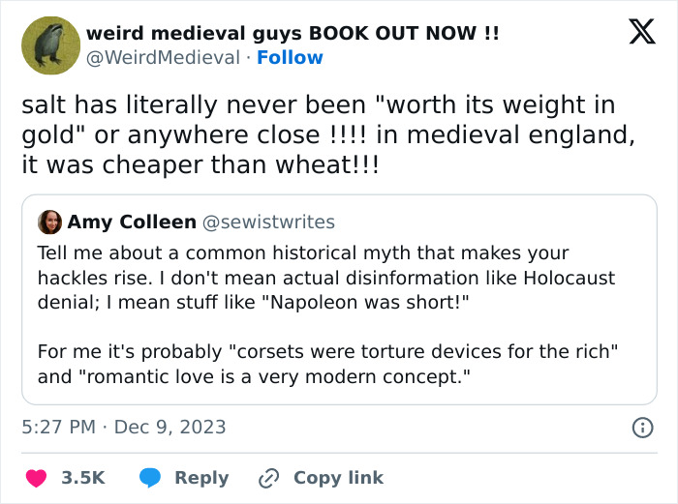Click the 3.5K likes count
Screen dimensions: 678x504
coord(82,478)
